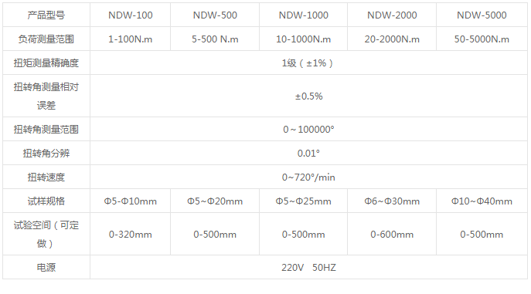The width and height of the screenshot is (531, 294).
Task: Select the NDW-500 column header
Action: 215,15
